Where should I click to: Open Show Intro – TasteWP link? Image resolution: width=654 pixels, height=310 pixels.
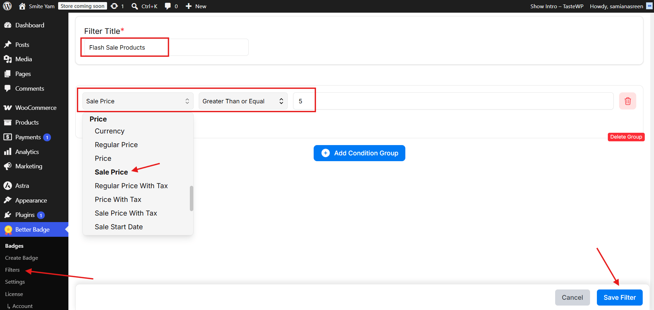point(557,6)
